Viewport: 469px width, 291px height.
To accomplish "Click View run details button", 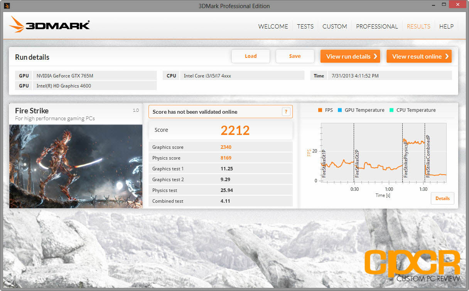I will click(350, 56).
